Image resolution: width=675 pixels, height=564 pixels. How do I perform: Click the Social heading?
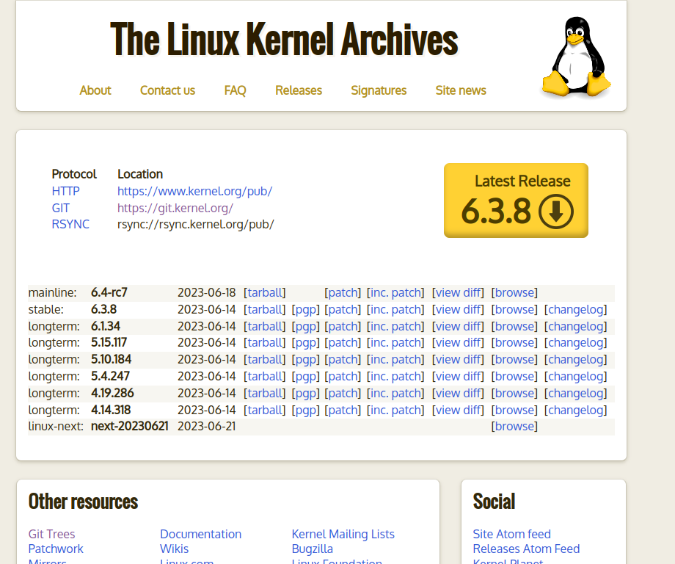tap(495, 502)
